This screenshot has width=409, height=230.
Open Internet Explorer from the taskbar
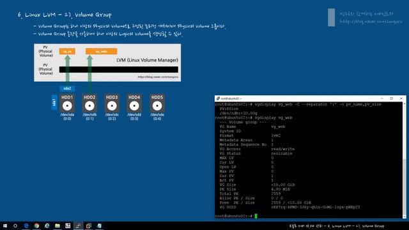[47, 226]
